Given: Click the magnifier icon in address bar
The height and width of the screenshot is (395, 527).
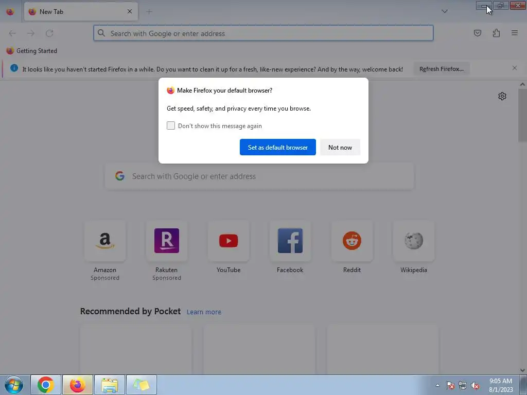Looking at the screenshot, I should point(101,33).
